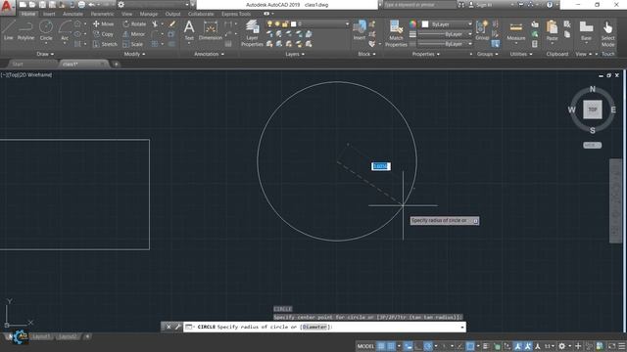Expand the Layers panel
Viewport: 627px width, 352px height.
pyautogui.click(x=295, y=54)
